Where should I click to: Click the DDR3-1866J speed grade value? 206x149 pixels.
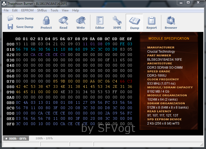click(157, 76)
